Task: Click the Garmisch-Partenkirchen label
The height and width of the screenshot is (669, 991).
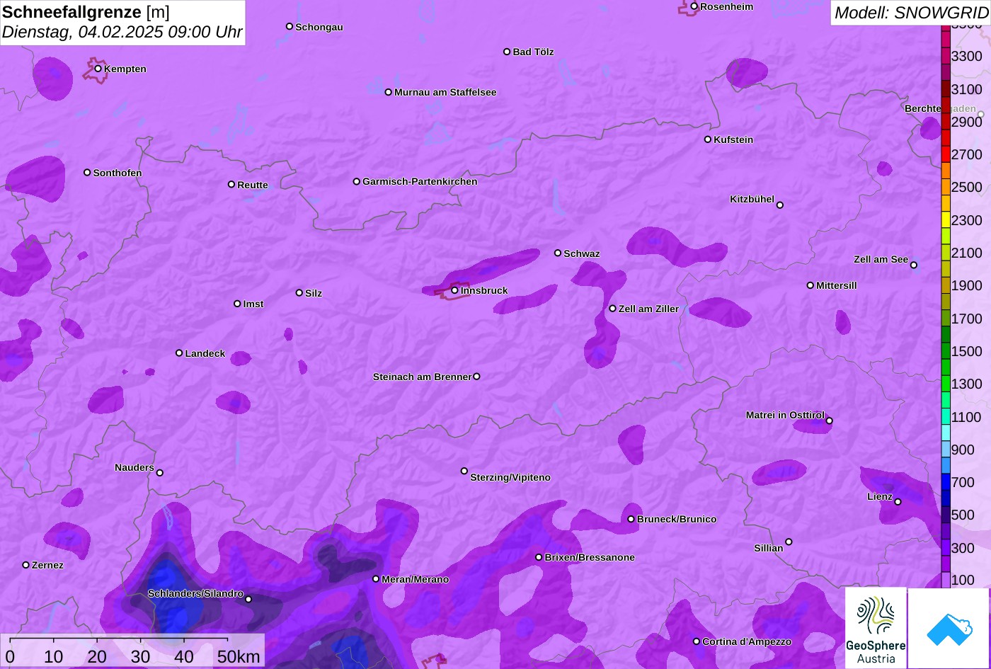Action: pyautogui.click(x=420, y=181)
